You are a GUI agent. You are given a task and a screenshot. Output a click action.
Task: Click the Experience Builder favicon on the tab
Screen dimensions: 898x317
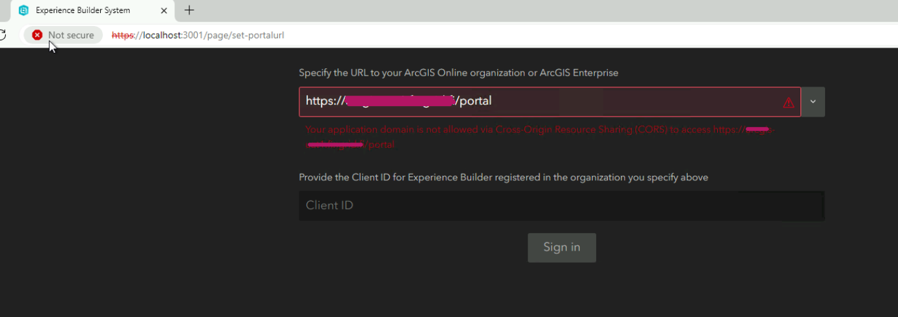24,10
